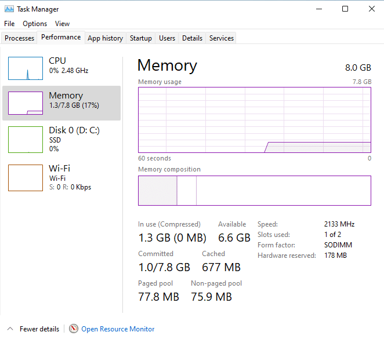Select the CPU mini graph thumbnail
This screenshot has height=343, width=384.
coord(26,68)
